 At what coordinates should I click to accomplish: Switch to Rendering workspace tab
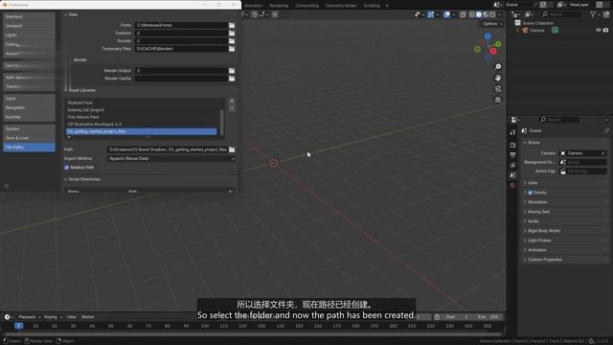(x=279, y=6)
